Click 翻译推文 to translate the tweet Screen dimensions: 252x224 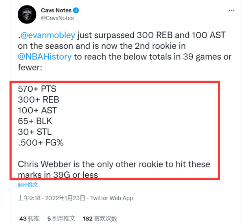point(28,185)
